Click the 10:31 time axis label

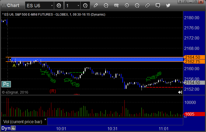pos(112,129)
